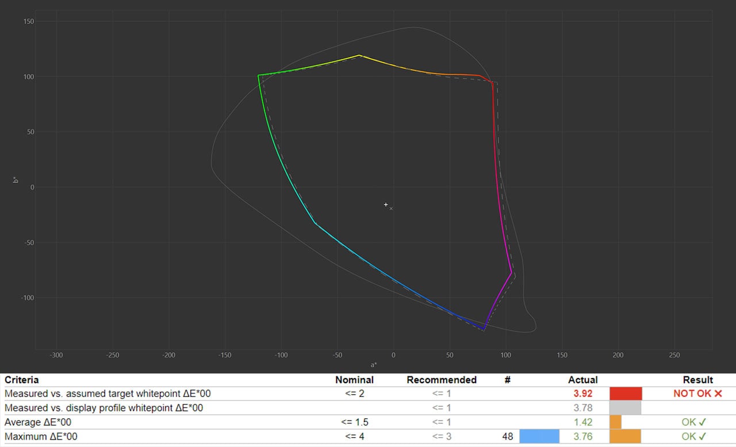Click patch number 48 in the Maximum row
The image size is (736, 447).
pyautogui.click(x=507, y=437)
